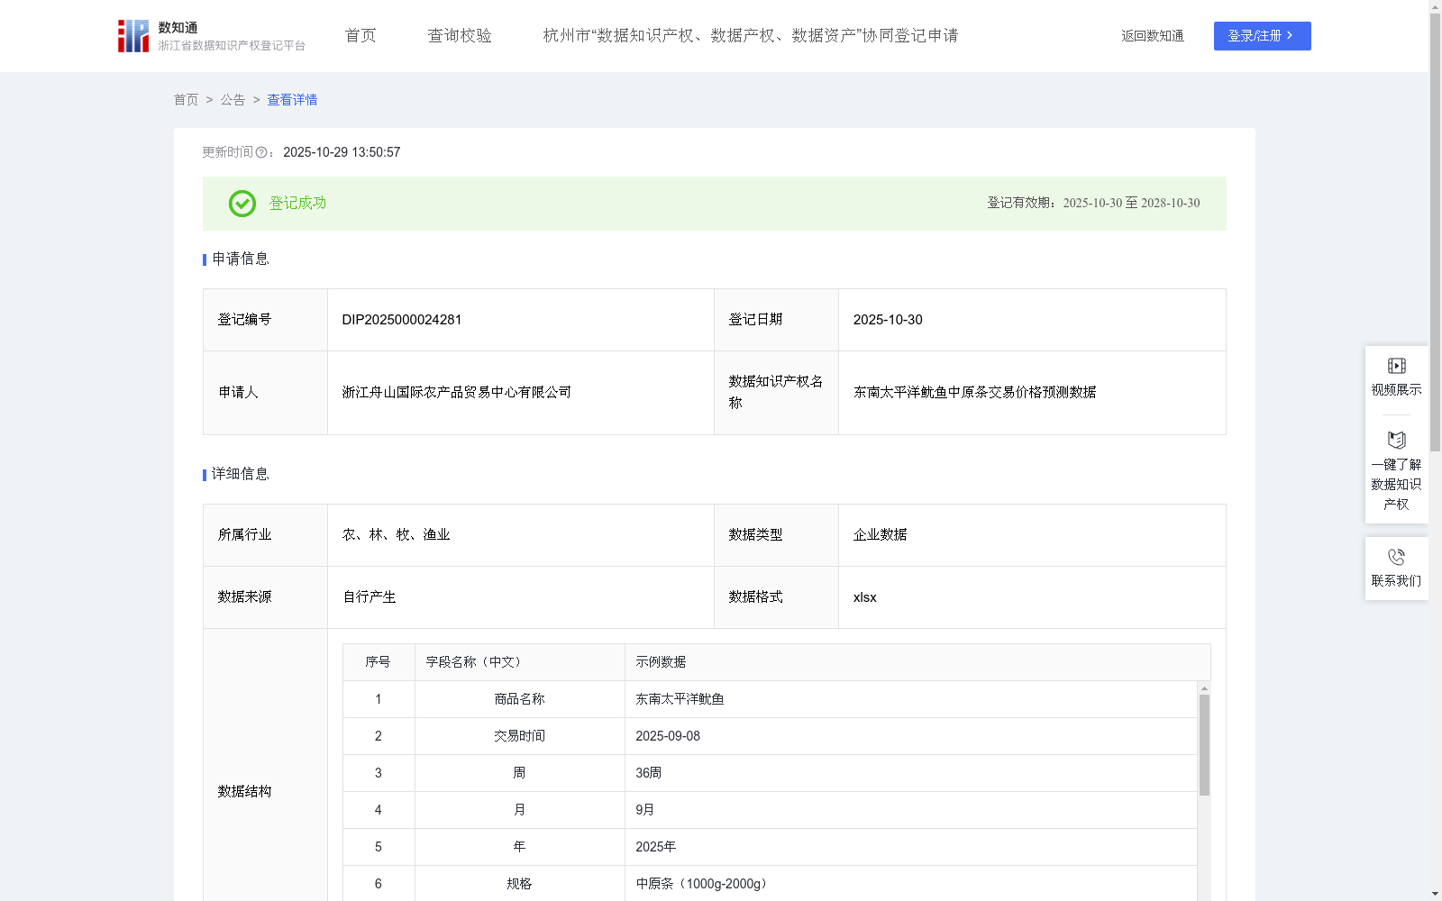Click the 规格 field name cell
Image resolution: width=1442 pixels, height=901 pixels.
(520, 884)
